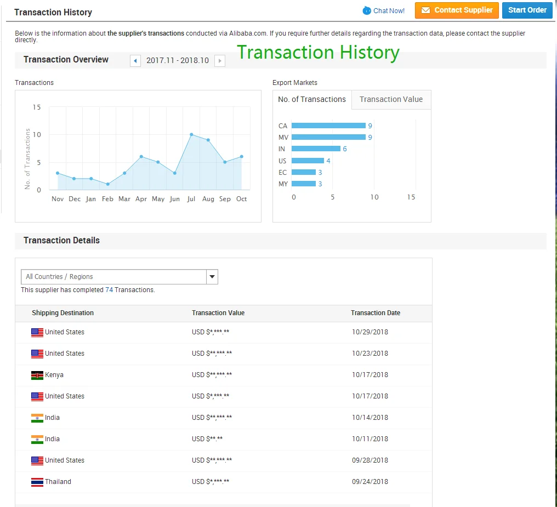Click the Chat Now bubble icon

[367, 11]
